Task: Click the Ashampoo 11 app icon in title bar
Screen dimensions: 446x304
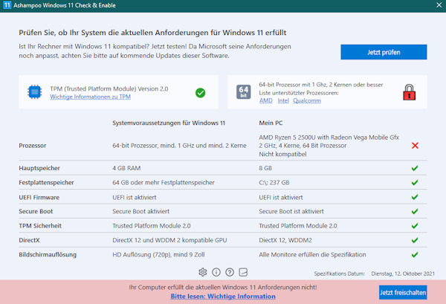Action: click(7, 5)
